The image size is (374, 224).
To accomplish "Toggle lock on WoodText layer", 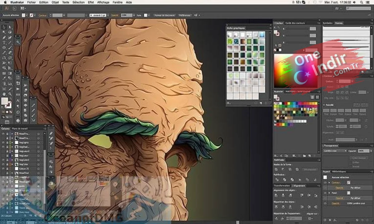I will (x=7, y=173).
